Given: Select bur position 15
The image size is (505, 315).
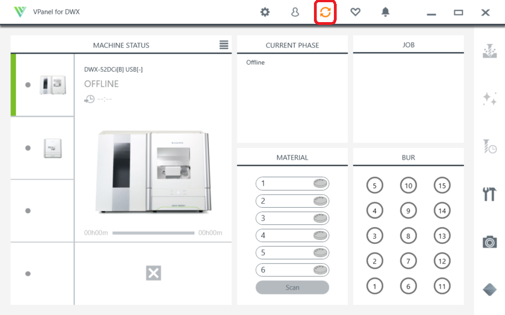Looking at the screenshot, I should click(x=442, y=186).
